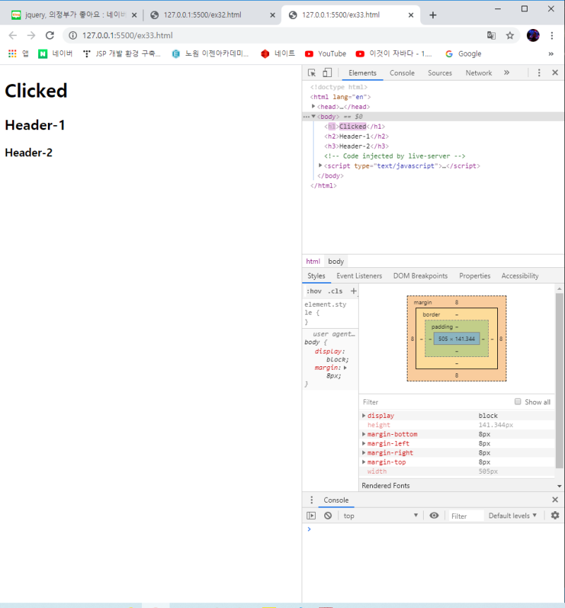The image size is (565, 608).
Task: Click the YouTube bookmark in the bookmarks bar
Action: pos(325,53)
